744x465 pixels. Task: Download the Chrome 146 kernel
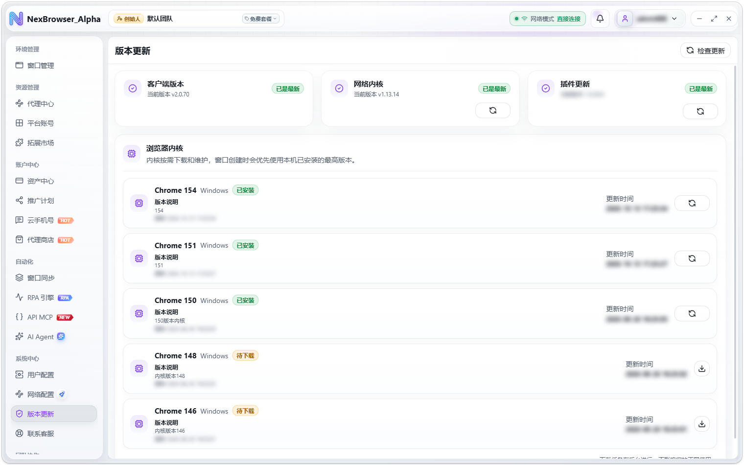click(702, 424)
